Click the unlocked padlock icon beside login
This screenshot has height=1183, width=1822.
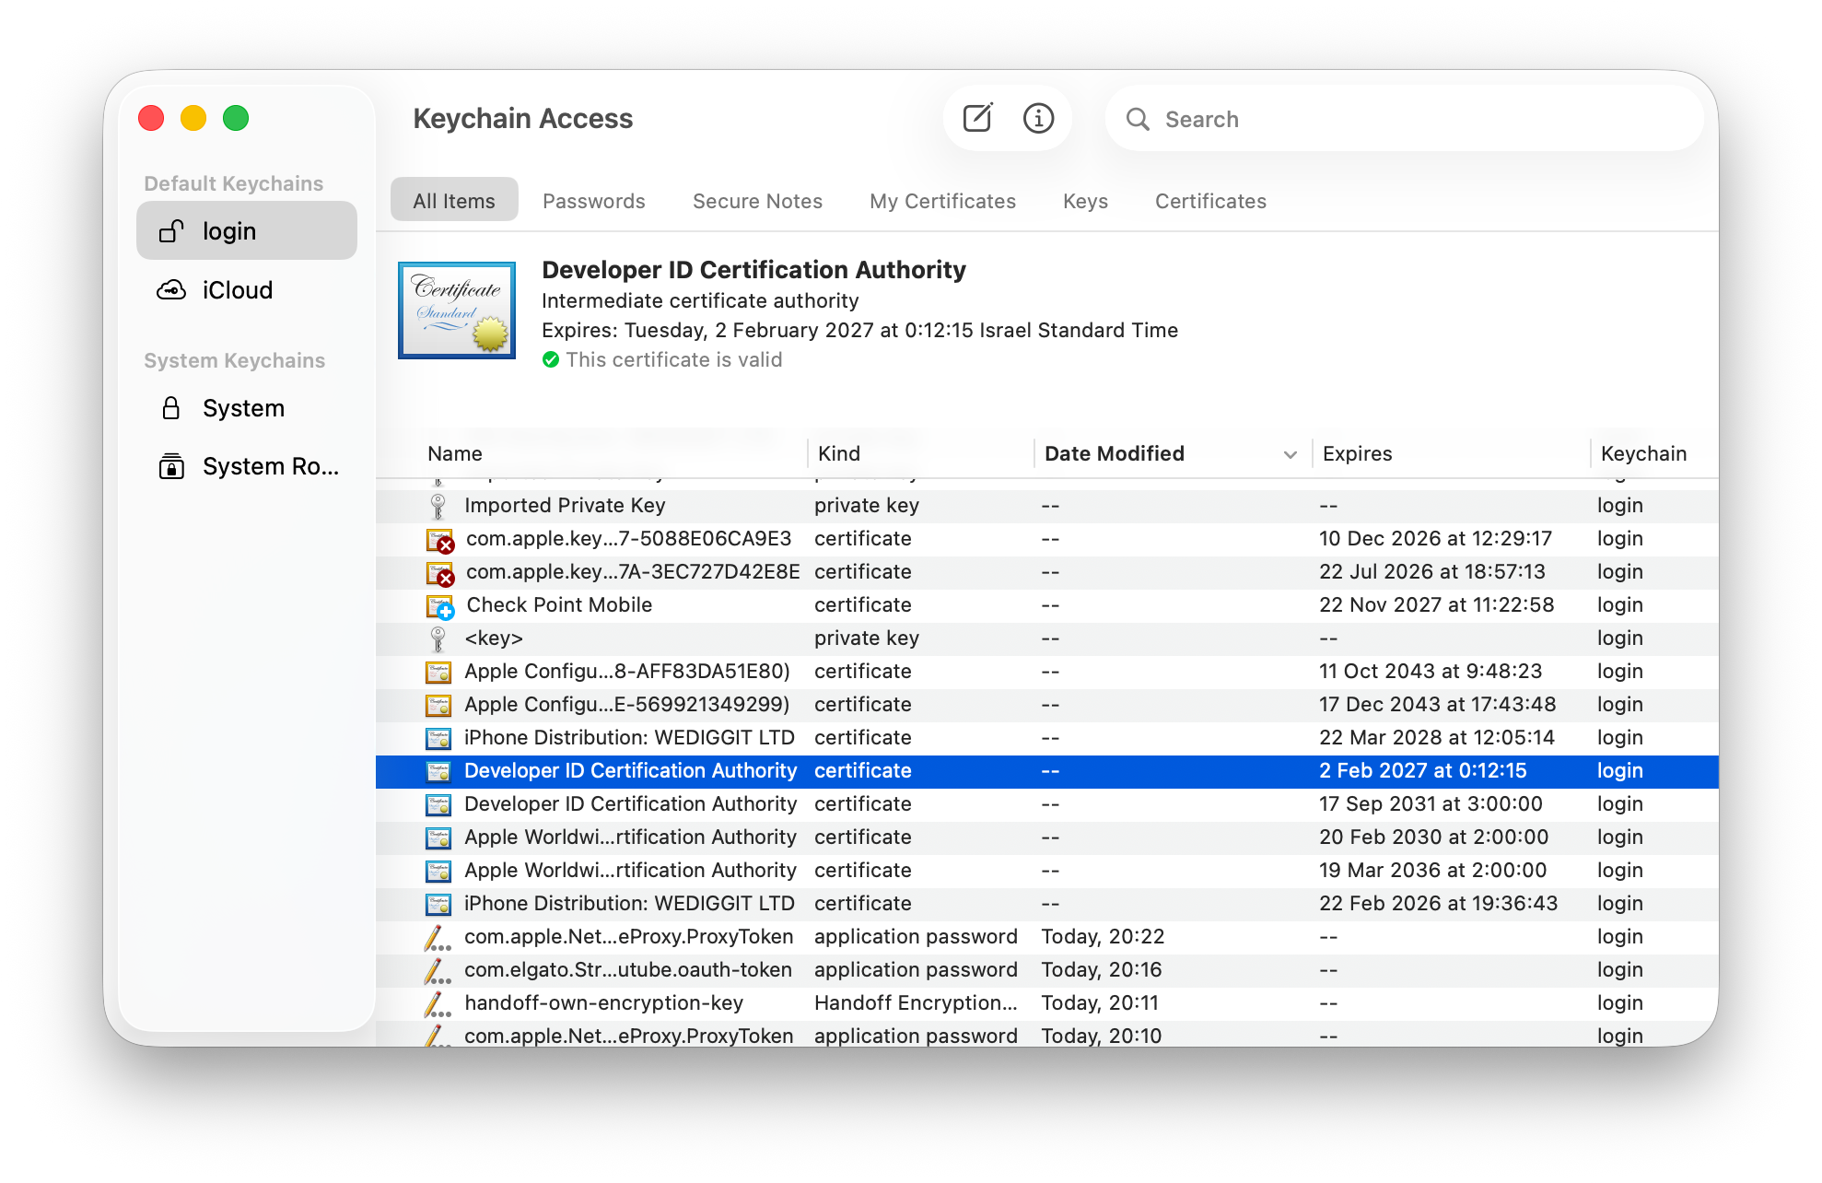[171, 231]
